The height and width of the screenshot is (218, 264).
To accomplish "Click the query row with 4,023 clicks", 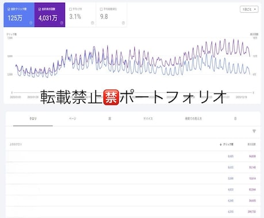I will [133, 189].
